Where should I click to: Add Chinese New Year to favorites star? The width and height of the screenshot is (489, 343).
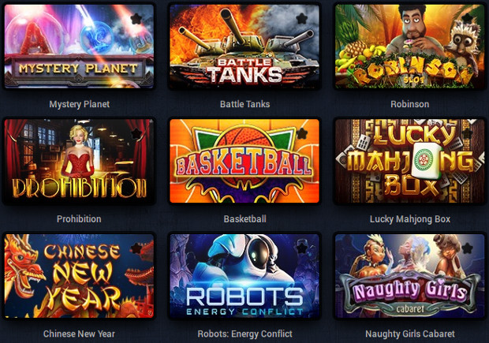(136, 249)
